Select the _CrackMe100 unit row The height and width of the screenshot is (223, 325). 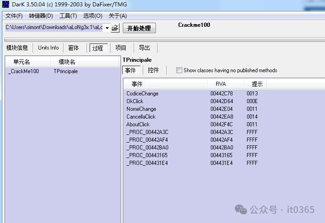tap(24, 71)
